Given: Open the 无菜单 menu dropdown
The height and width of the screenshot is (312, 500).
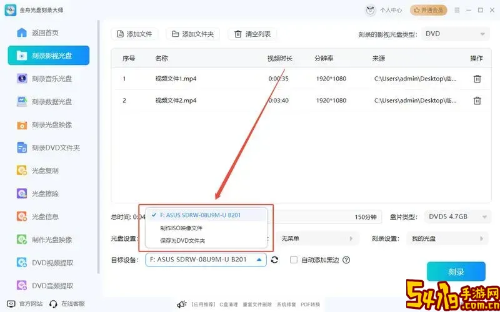Looking at the screenshot, I should pos(317,238).
